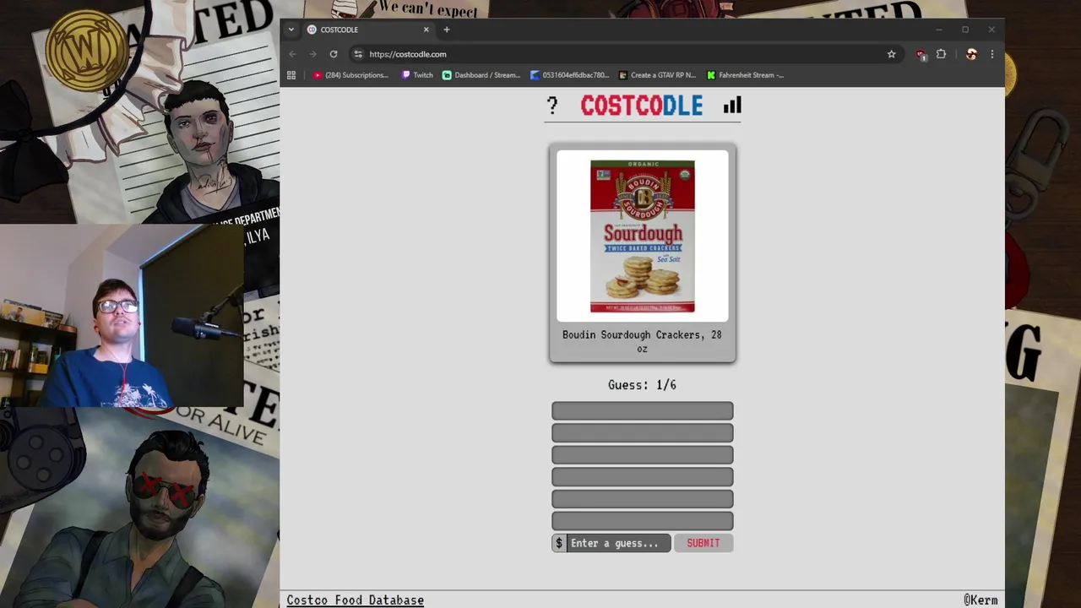Open the Costcodle statistics bar chart icon
The image size is (1081, 608).
pos(732,105)
